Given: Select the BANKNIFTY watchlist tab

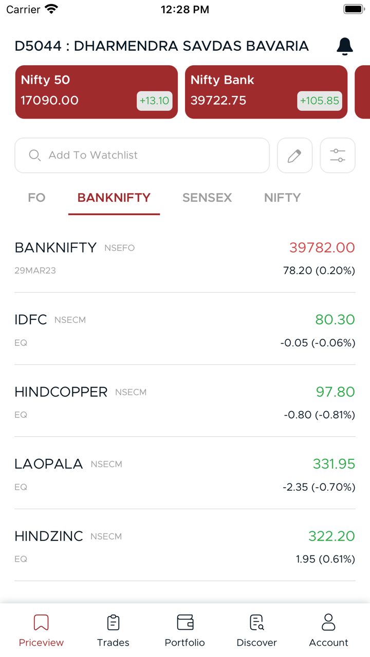Looking at the screenshot, I should point(114,198).
